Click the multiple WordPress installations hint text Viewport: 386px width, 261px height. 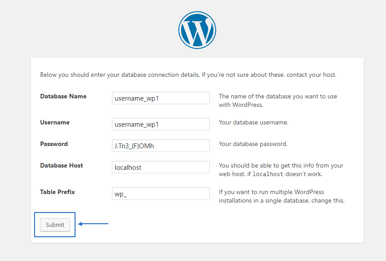[281, 196]
